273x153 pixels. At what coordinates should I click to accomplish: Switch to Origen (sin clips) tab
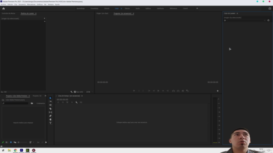[x=102, y=13]
